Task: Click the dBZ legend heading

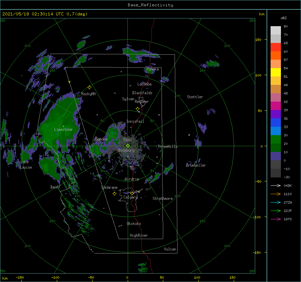Action: click(x=284, y=18)
